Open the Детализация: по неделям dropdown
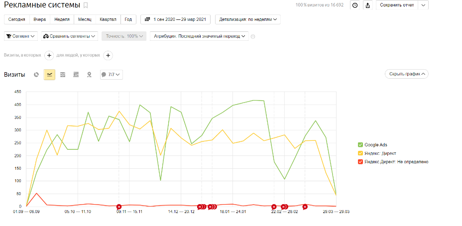Image resolution: width=462 pixels, height=226 pixels. [248, 19]
